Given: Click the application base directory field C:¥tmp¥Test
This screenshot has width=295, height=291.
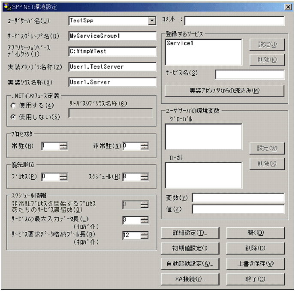Looking at the screenshot, I should pos(112,52).
